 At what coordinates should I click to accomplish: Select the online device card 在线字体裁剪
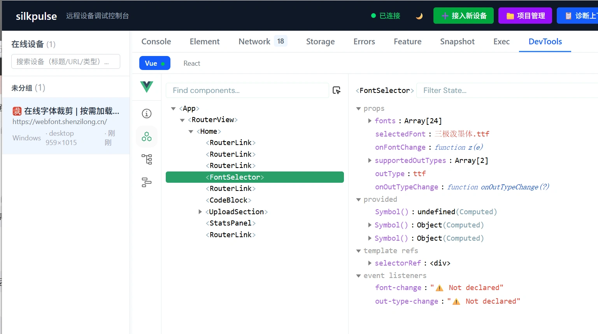tap(66, 126)
